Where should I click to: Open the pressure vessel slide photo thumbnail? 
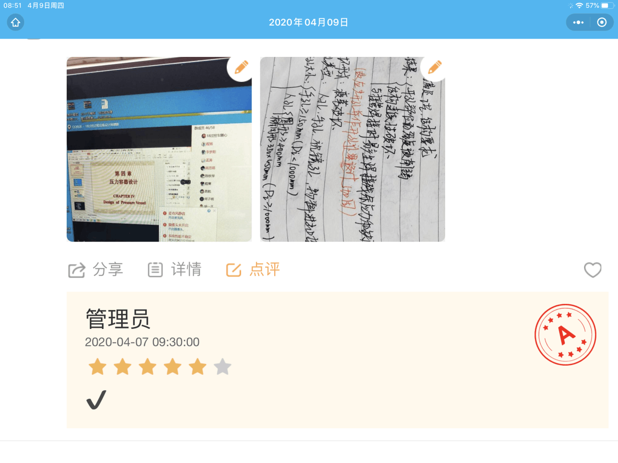[159, 149]
